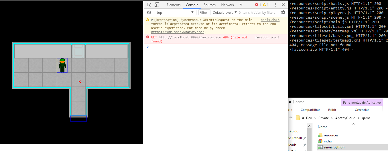Viewport: 388px width, 151px height.
Task: Click the game breadcrumb segment
Action: [x=366, y=118]
